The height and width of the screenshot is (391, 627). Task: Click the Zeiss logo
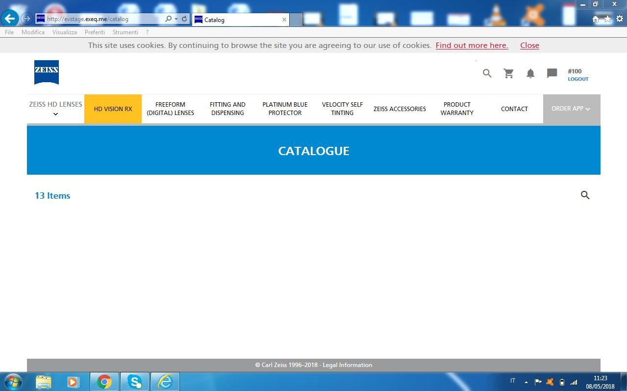[47, 72]
